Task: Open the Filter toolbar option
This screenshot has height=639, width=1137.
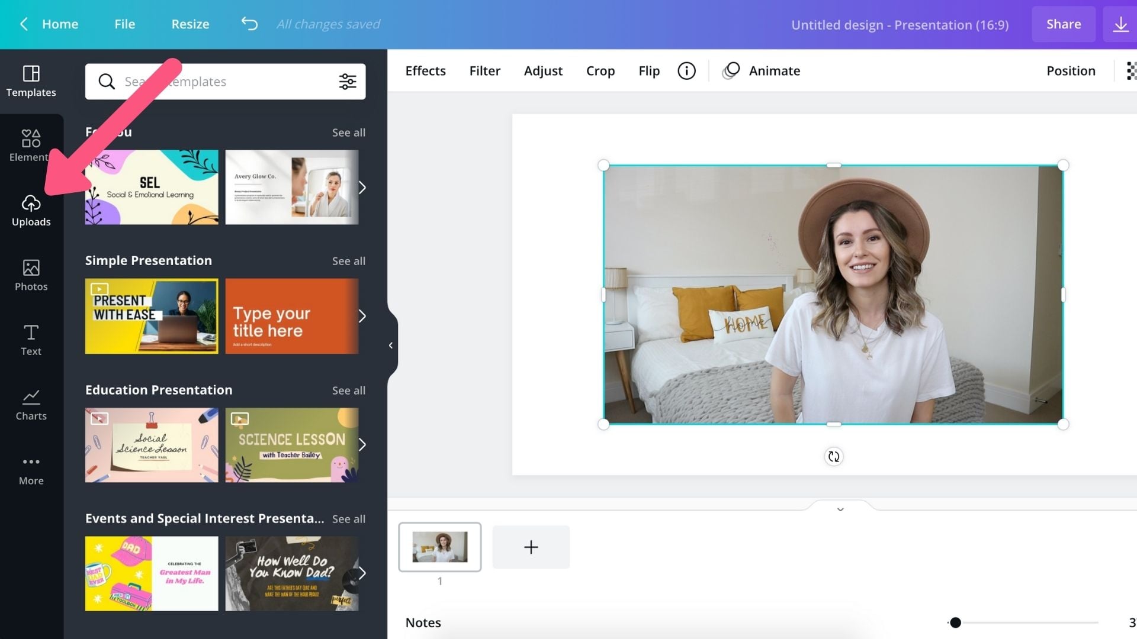Action: (484, 71)
